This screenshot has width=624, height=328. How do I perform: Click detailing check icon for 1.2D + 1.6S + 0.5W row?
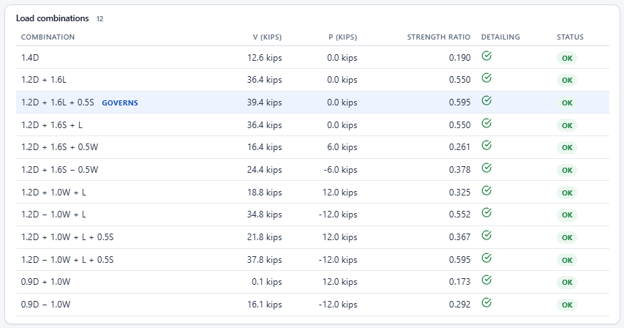tap(486, 145)
